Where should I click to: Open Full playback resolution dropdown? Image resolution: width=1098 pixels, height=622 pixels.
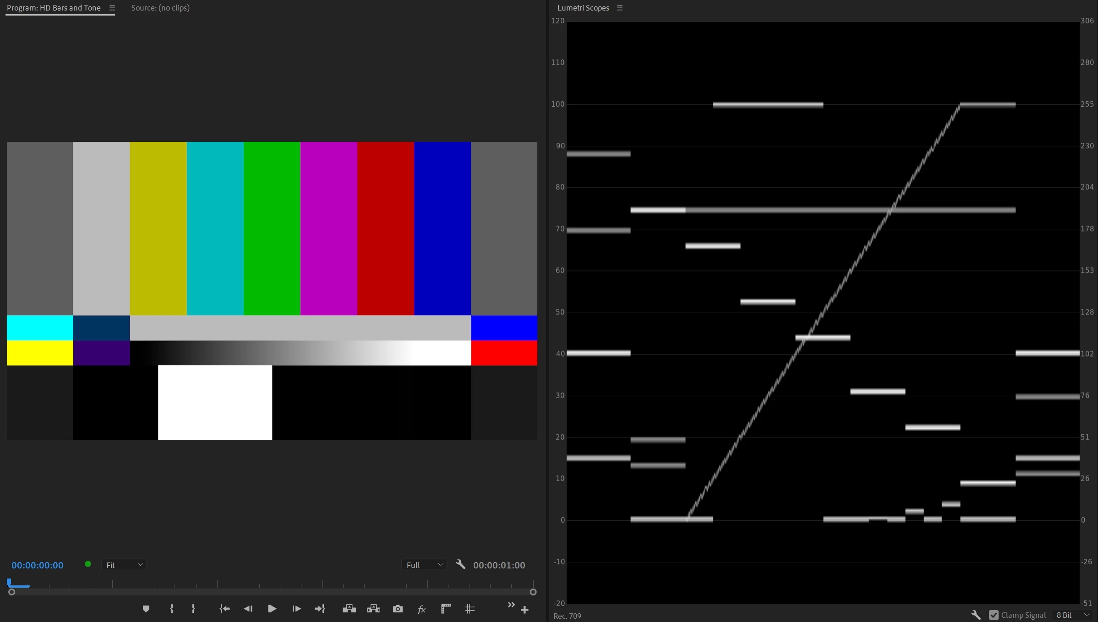pyautogui.click(x=424, y=565)
